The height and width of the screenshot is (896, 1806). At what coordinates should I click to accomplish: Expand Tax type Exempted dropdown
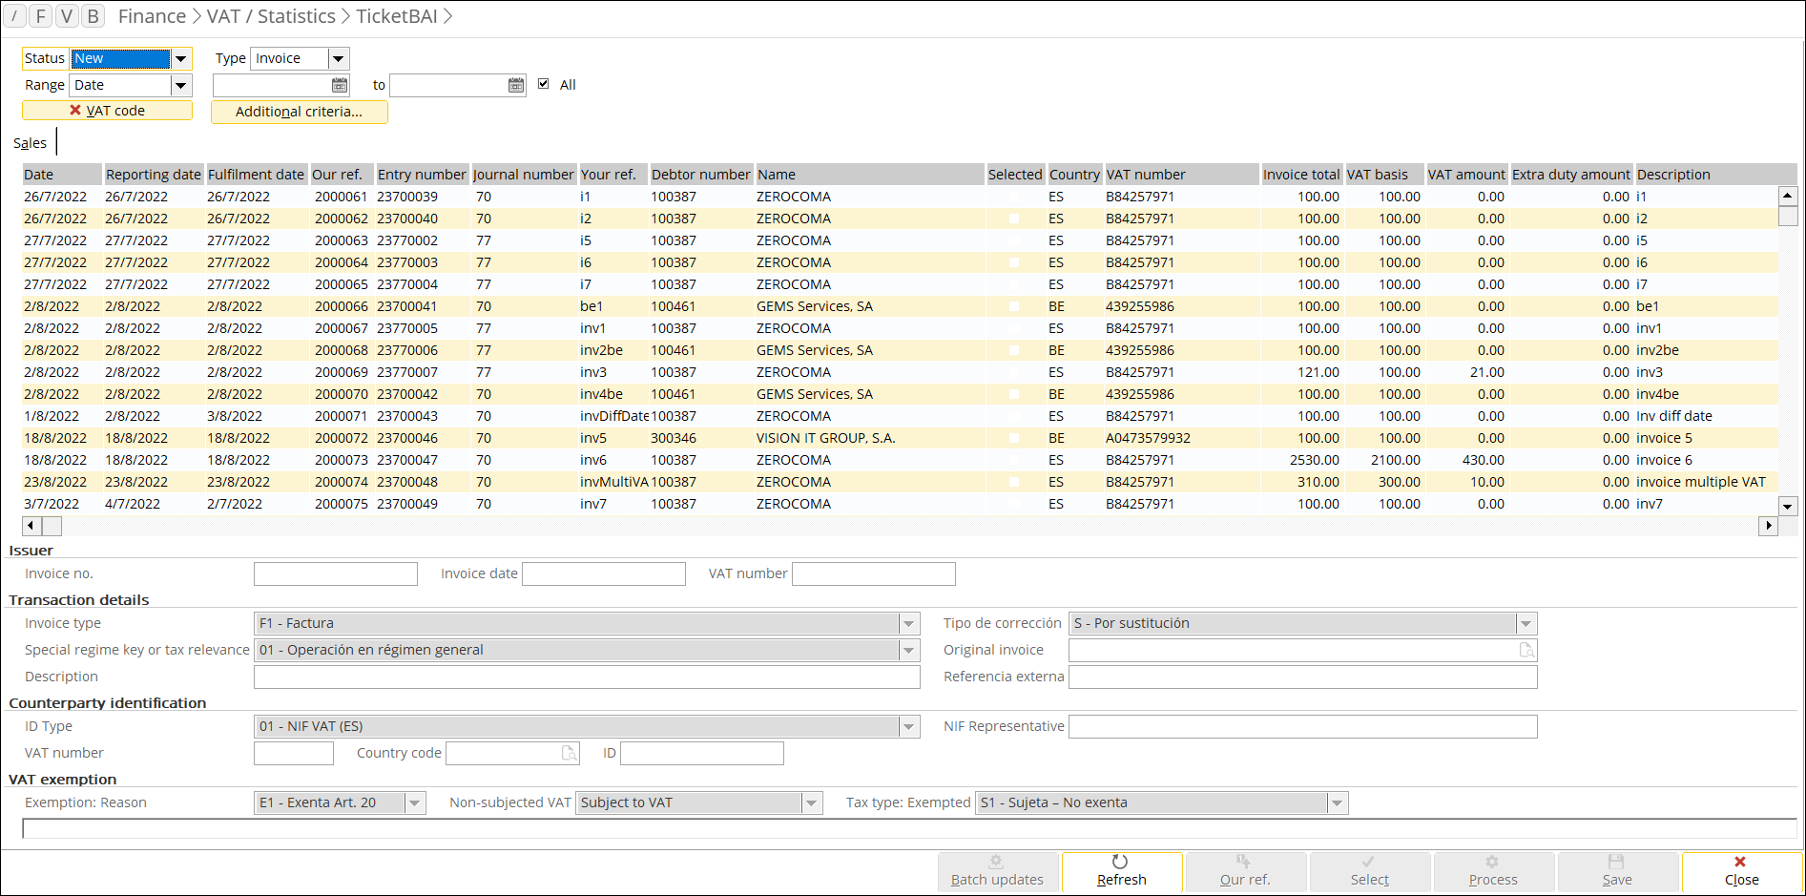pyautogui.click(x=1338, y=802)
